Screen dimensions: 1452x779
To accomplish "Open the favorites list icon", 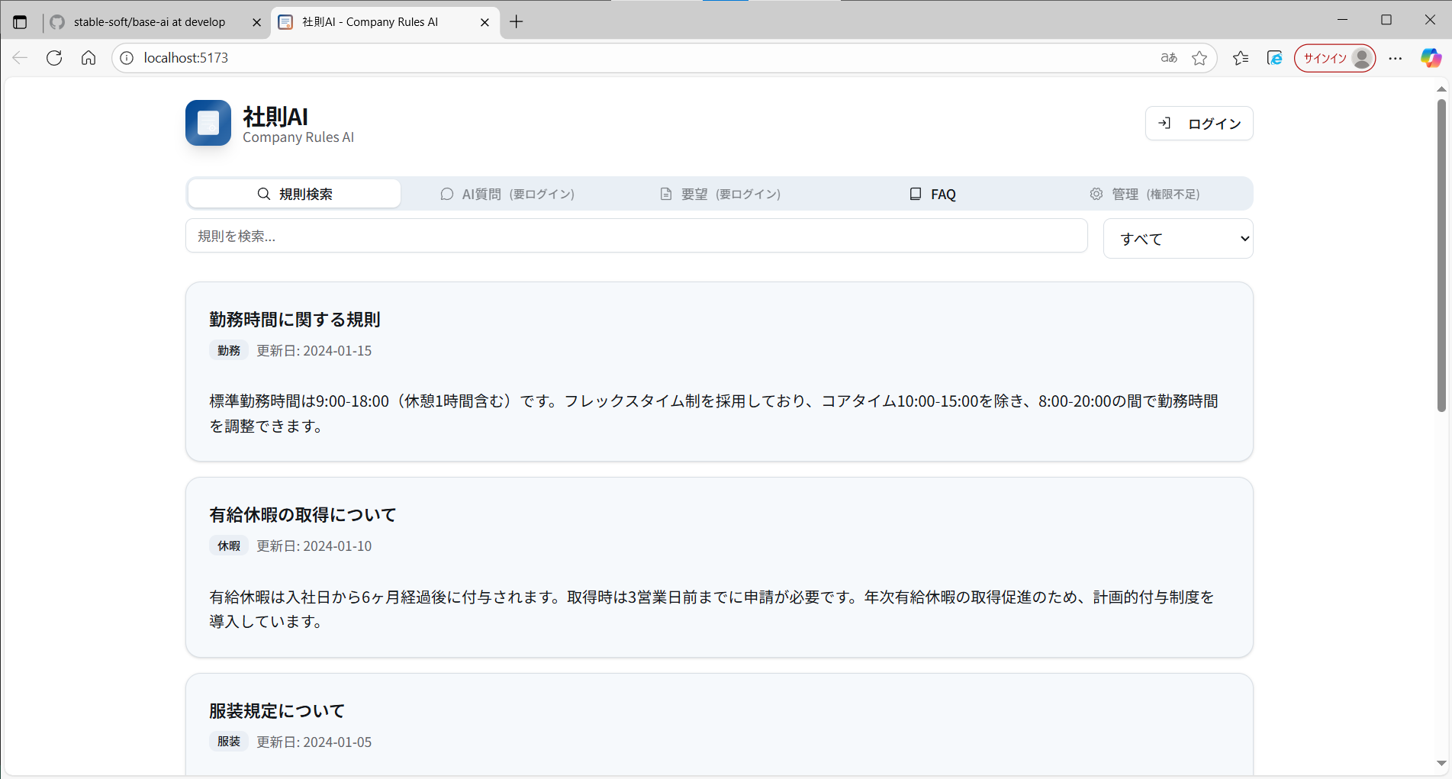I will [x=1241, y=58].
